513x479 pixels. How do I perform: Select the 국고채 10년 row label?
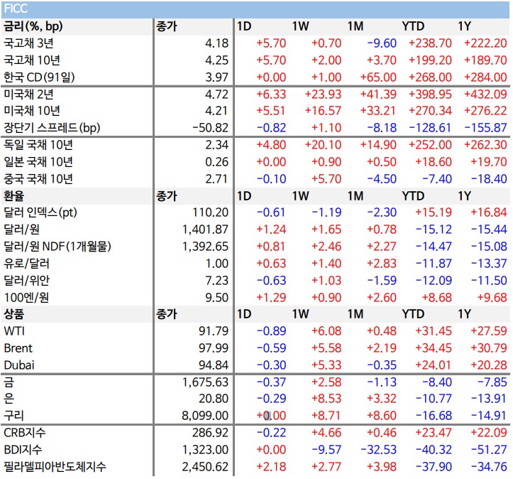coord(32,60)
